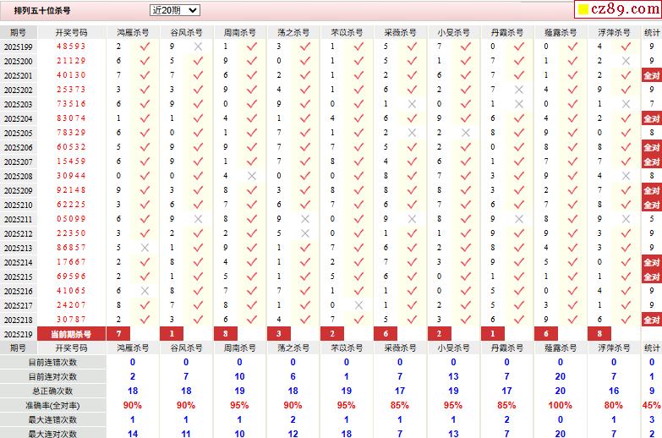Click gray X mark for 浮萍 in row 2025208
Image resolution: width=662 pixels, height=438 pixels.
click(626, 176)
